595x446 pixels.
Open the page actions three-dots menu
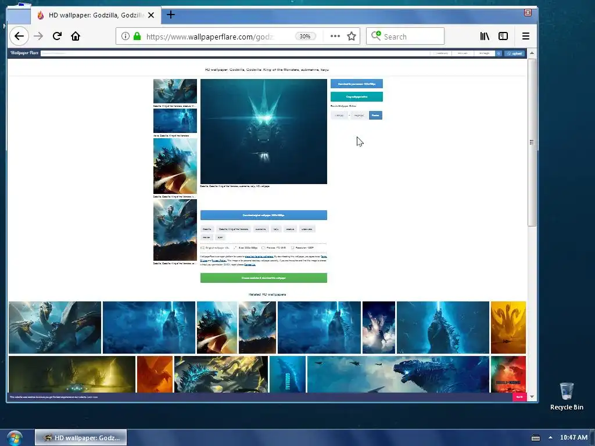click(335, 37)
